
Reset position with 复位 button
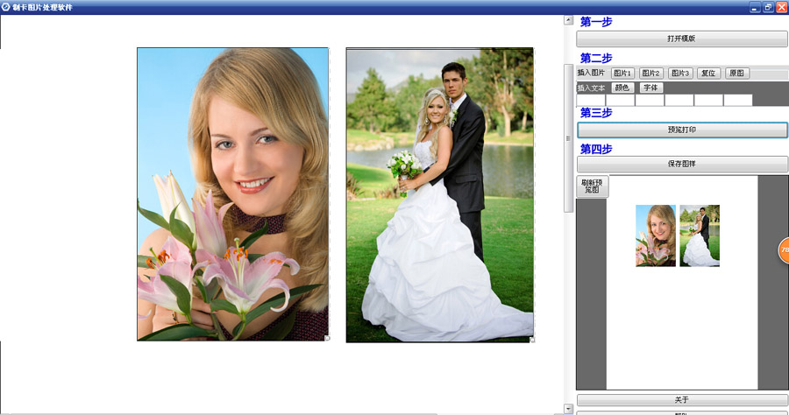(708, 74)
